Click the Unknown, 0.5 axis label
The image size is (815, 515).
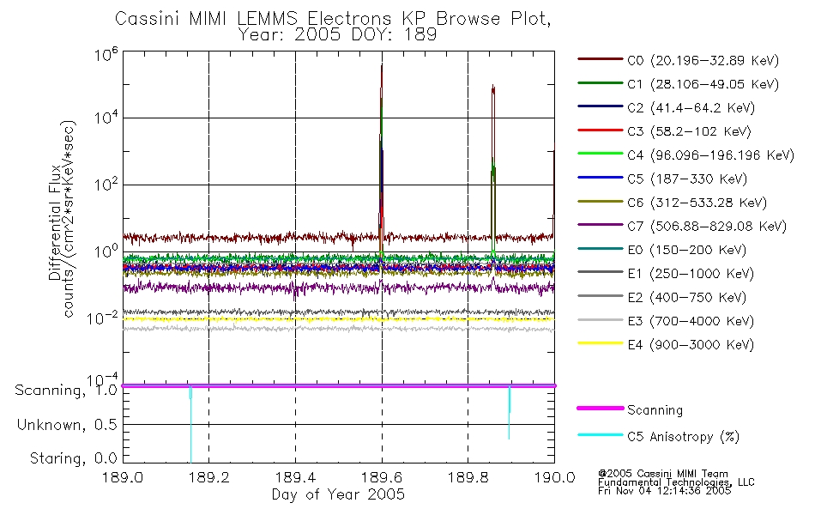click(68, 425)
